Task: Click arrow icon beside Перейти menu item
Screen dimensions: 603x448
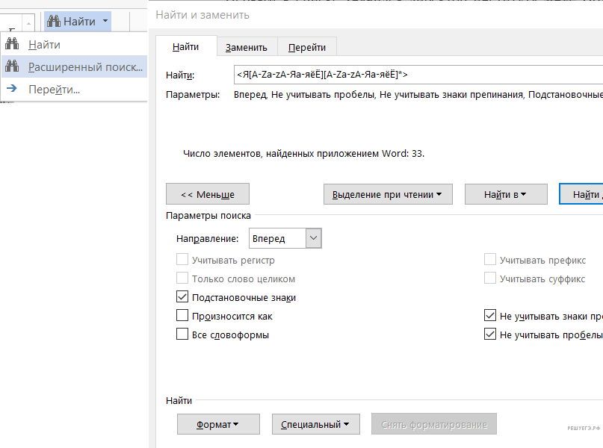Action: [x=12, y=90]
